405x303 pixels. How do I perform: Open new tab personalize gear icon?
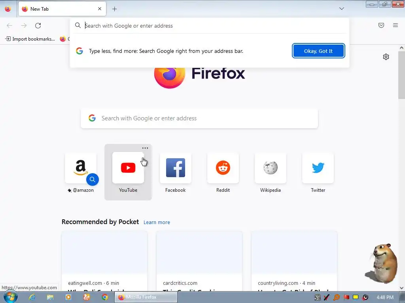click(386, 57)
